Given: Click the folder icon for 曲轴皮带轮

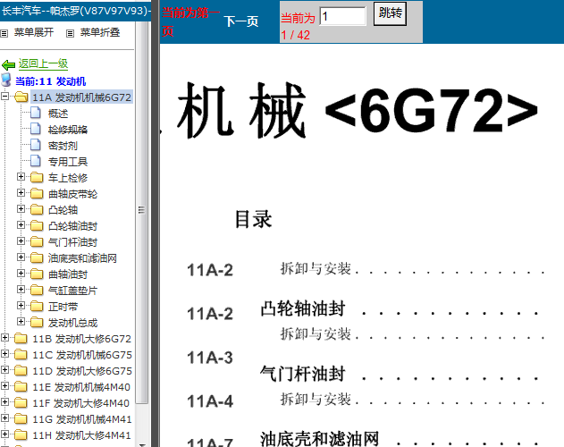Looking at the screenshot, I should pos(37,194).
